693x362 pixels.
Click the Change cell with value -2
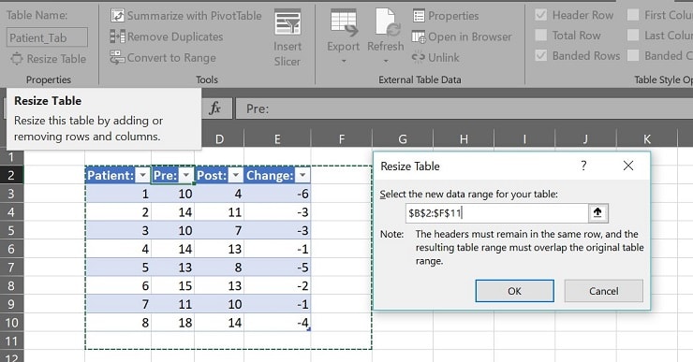coord(277,285)
